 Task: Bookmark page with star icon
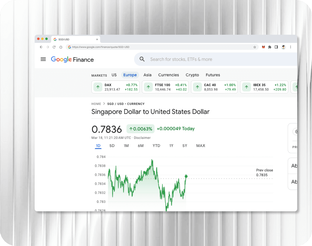pyautogui.click(x=255, y=47)
